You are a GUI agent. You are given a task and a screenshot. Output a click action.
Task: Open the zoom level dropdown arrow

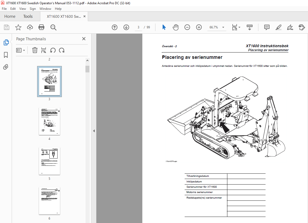[223, 27]
